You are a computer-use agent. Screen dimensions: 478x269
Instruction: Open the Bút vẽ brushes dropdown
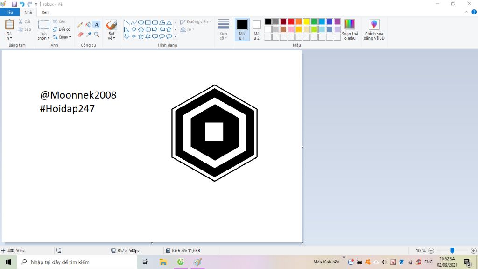[111, 36]
